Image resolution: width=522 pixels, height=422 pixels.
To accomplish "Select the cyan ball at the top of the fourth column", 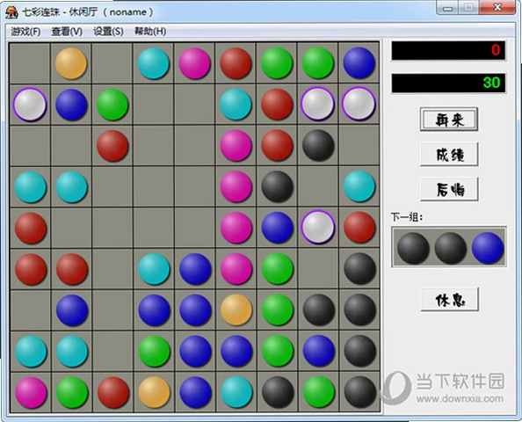I will (153, 63).
